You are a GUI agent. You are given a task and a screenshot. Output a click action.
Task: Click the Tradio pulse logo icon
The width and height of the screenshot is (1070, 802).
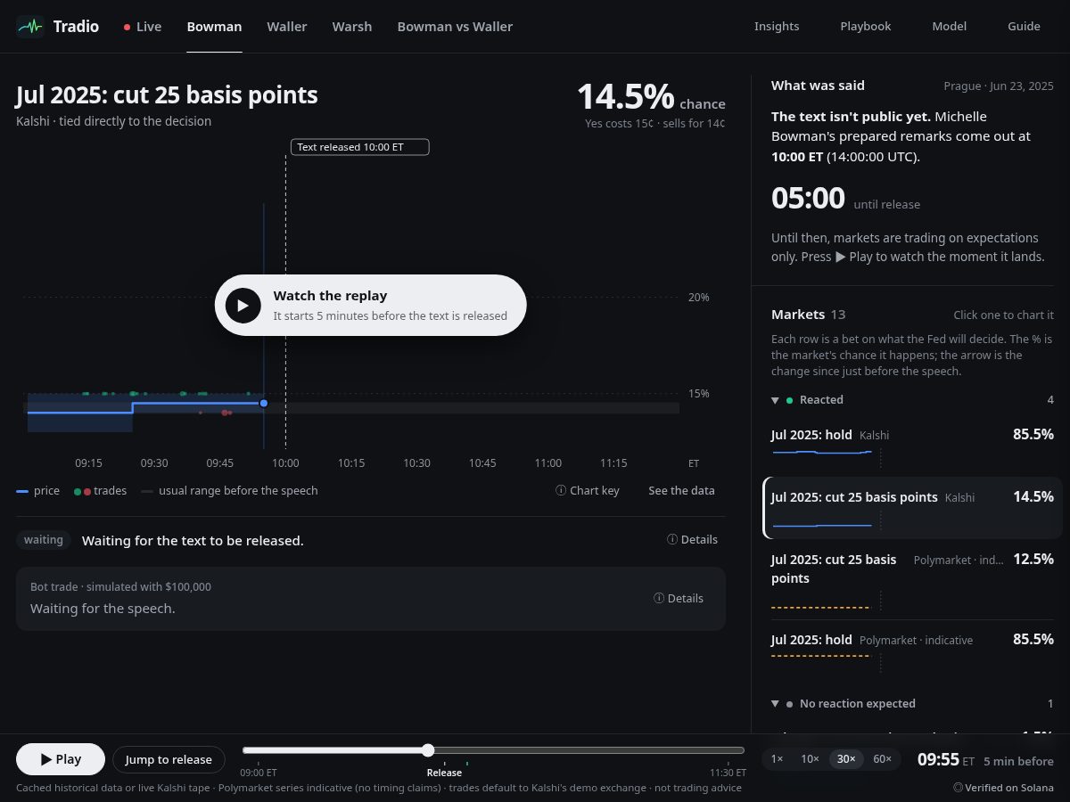coord(30,27)
